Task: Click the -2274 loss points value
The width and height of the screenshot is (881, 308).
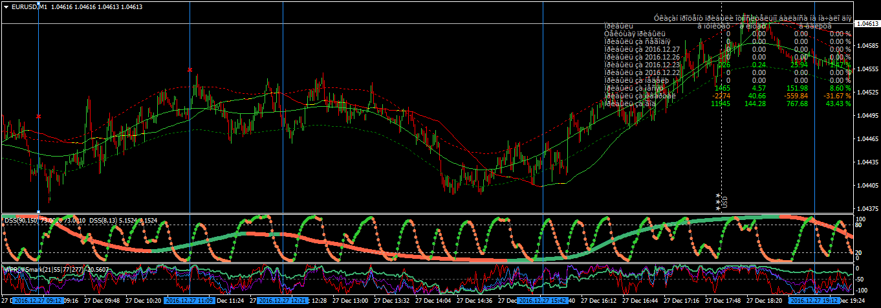Action: [x=721, y=96]
